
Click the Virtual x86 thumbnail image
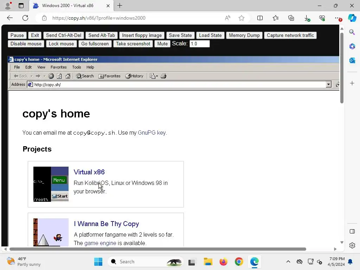coord(51,184)
